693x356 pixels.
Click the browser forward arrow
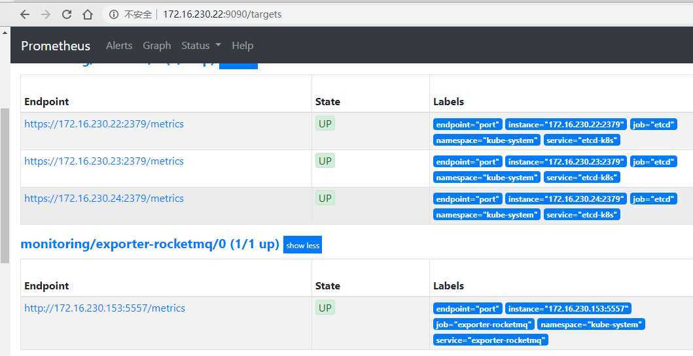point(46,14)
